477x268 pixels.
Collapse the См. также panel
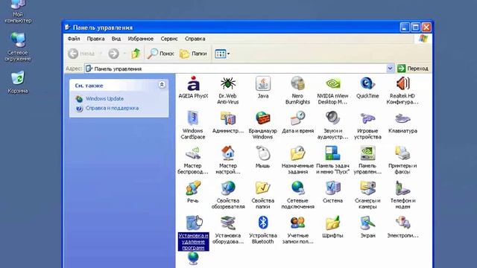coord(162,84)
